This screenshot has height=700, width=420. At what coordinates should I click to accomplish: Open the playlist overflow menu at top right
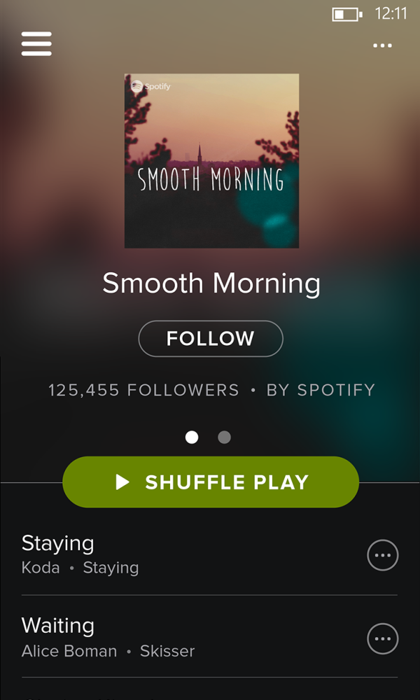[x=382, y=45]
